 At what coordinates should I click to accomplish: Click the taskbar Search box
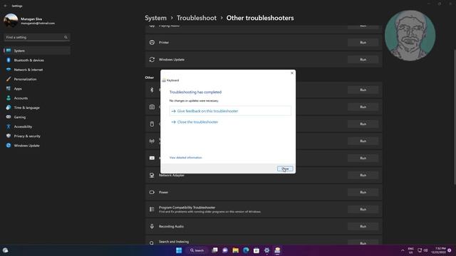[197, 250]
